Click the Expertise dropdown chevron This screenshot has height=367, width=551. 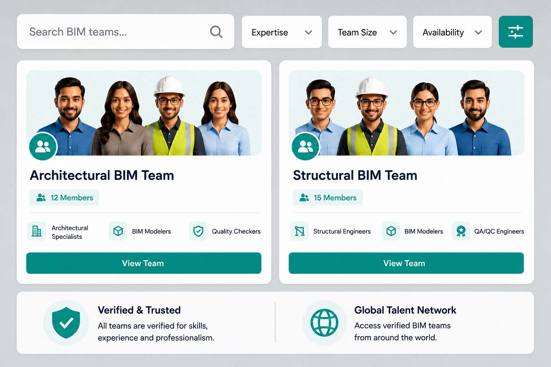click(309, 32)
